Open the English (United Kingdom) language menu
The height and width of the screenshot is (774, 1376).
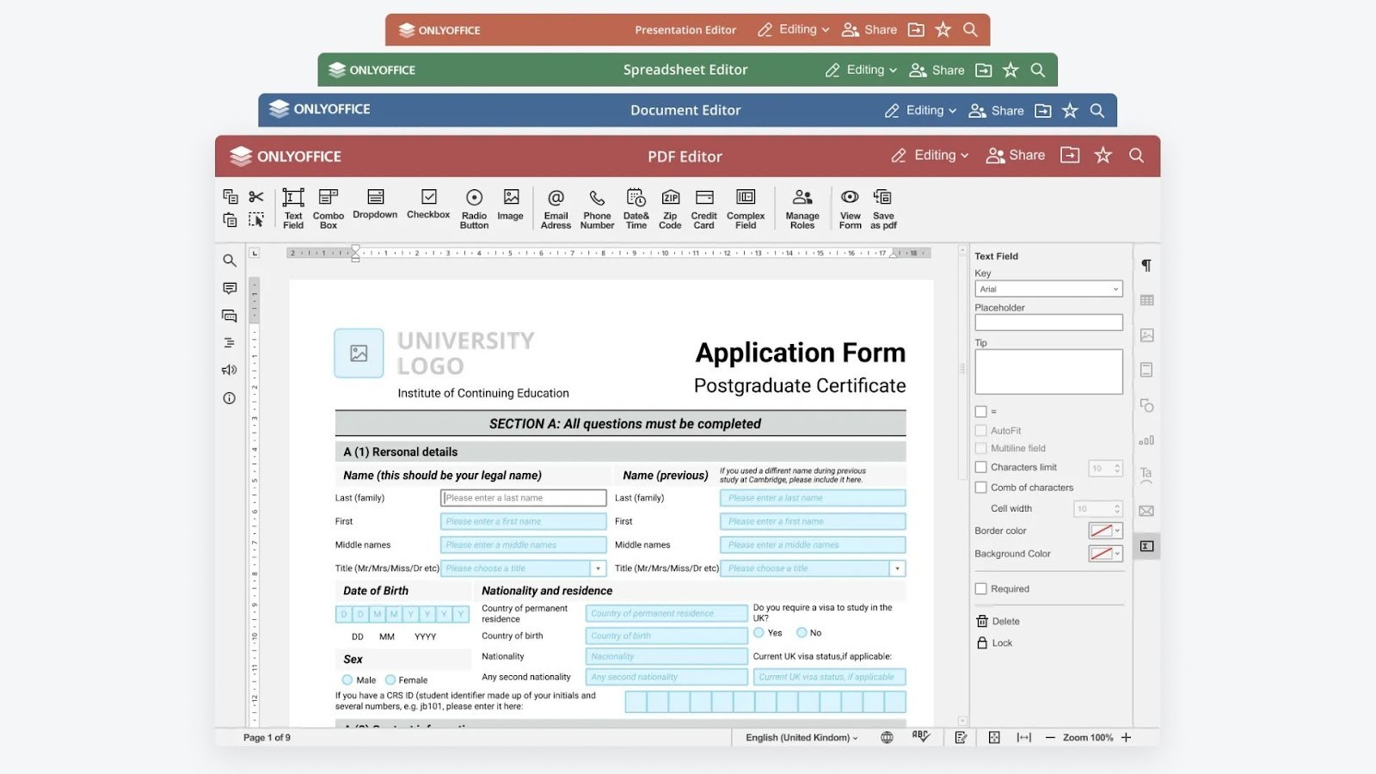point(800,737)
